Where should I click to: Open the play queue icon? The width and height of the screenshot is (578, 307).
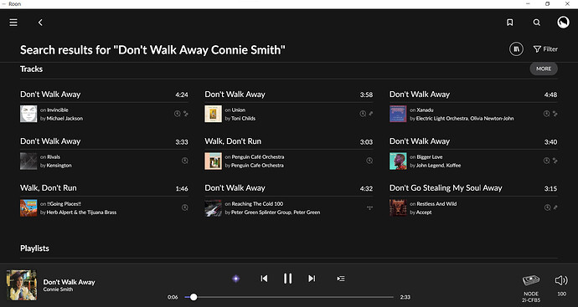click(x=341, y=279)
